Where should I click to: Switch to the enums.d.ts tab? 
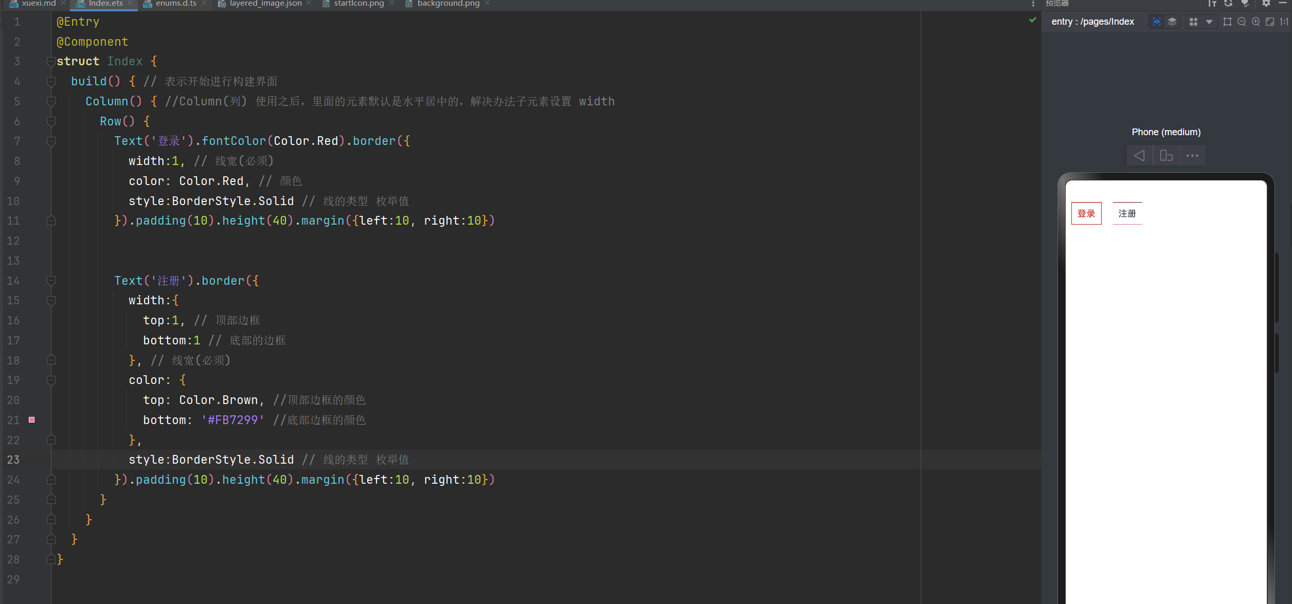[175, 4]
